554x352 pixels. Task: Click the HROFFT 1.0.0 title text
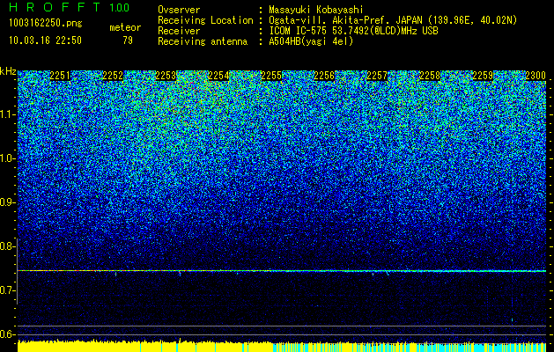(x=70, y=7)
